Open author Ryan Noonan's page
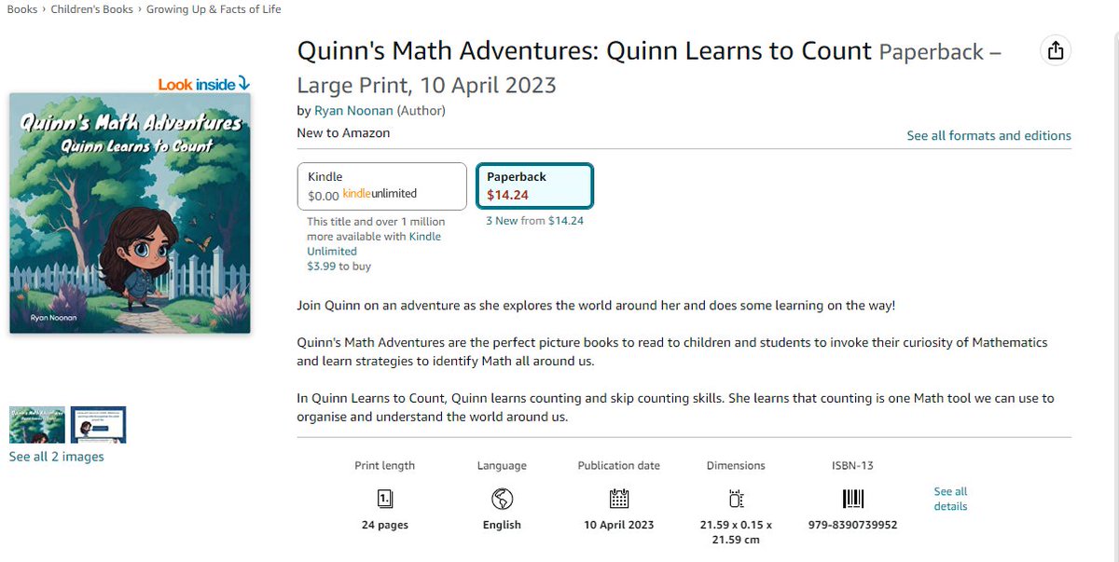Viewport: 1119px width, 562px height. (353, 111)
